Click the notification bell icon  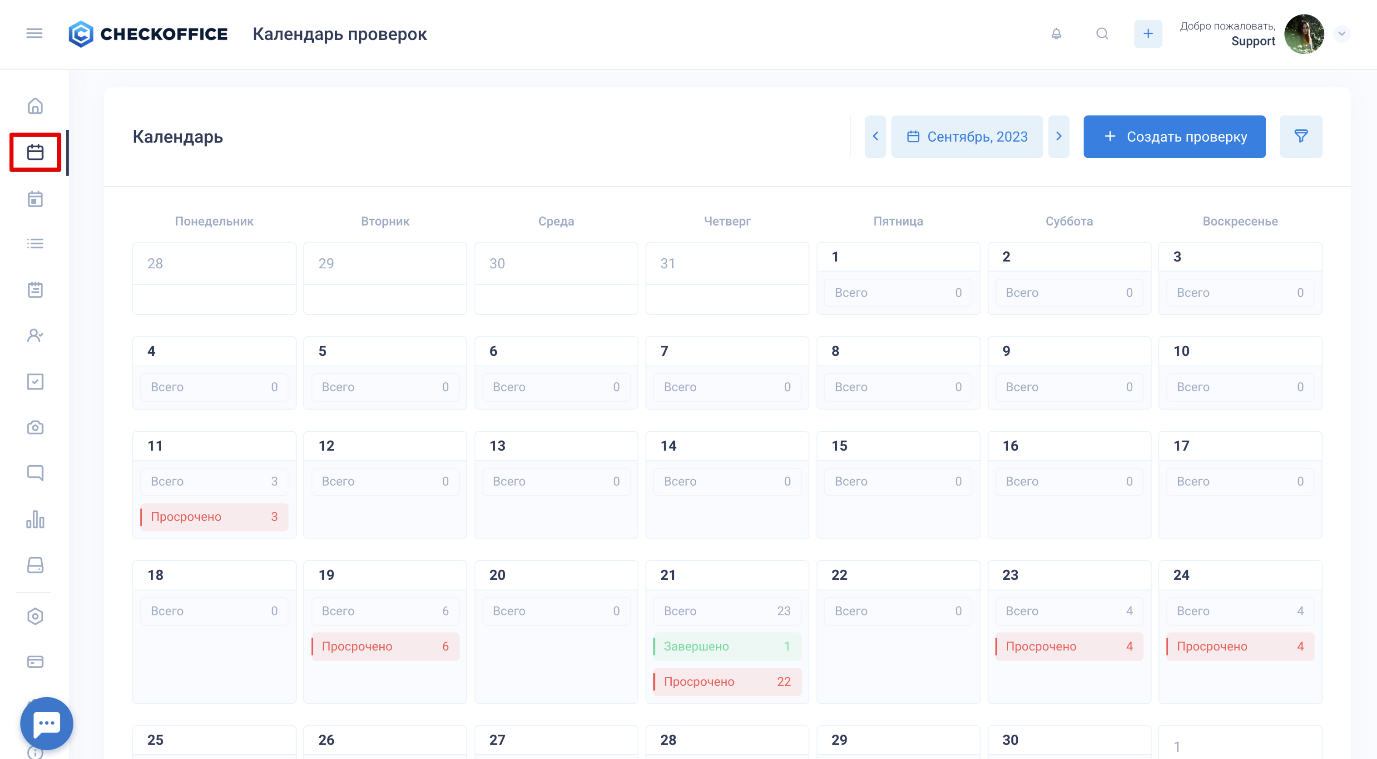click(x=1056, y=34)
